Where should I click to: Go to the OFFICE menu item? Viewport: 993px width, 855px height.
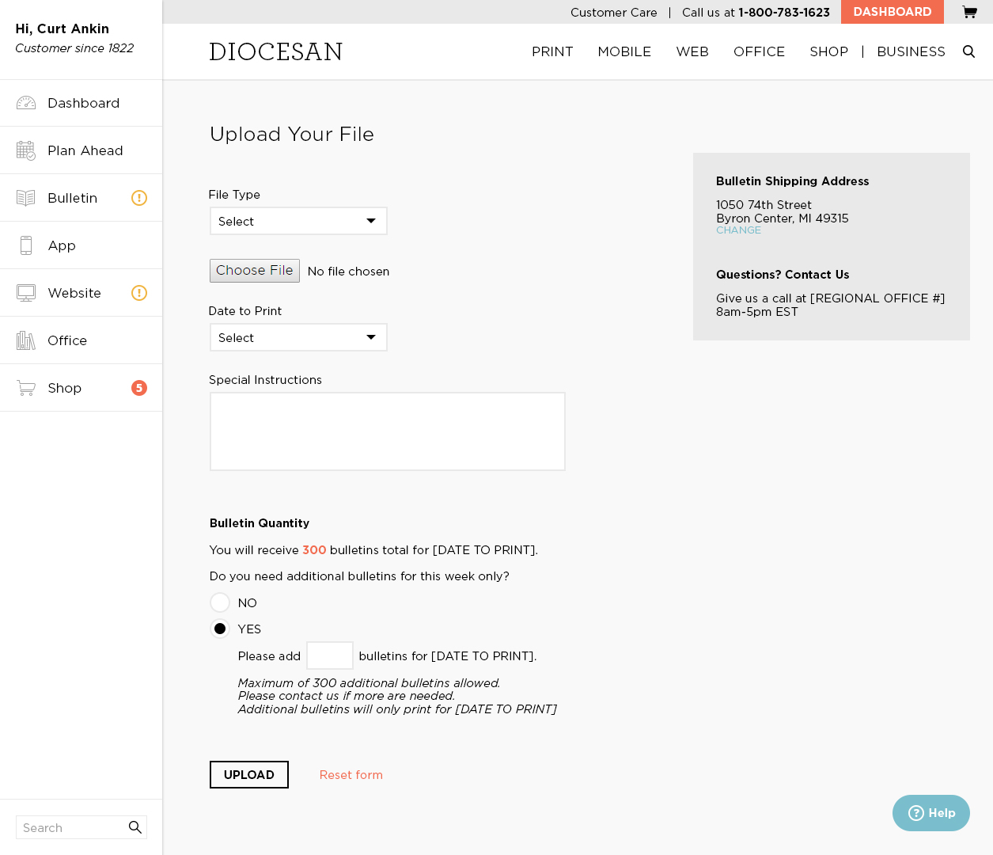pos(759,51)
